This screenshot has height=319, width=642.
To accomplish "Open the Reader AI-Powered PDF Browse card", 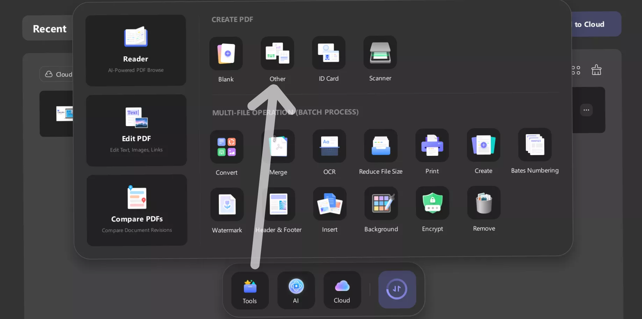I will click(136, 50).
